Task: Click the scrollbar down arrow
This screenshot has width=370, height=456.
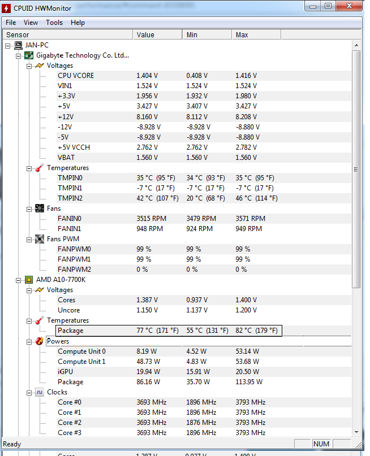Action: tap(356, 432)
